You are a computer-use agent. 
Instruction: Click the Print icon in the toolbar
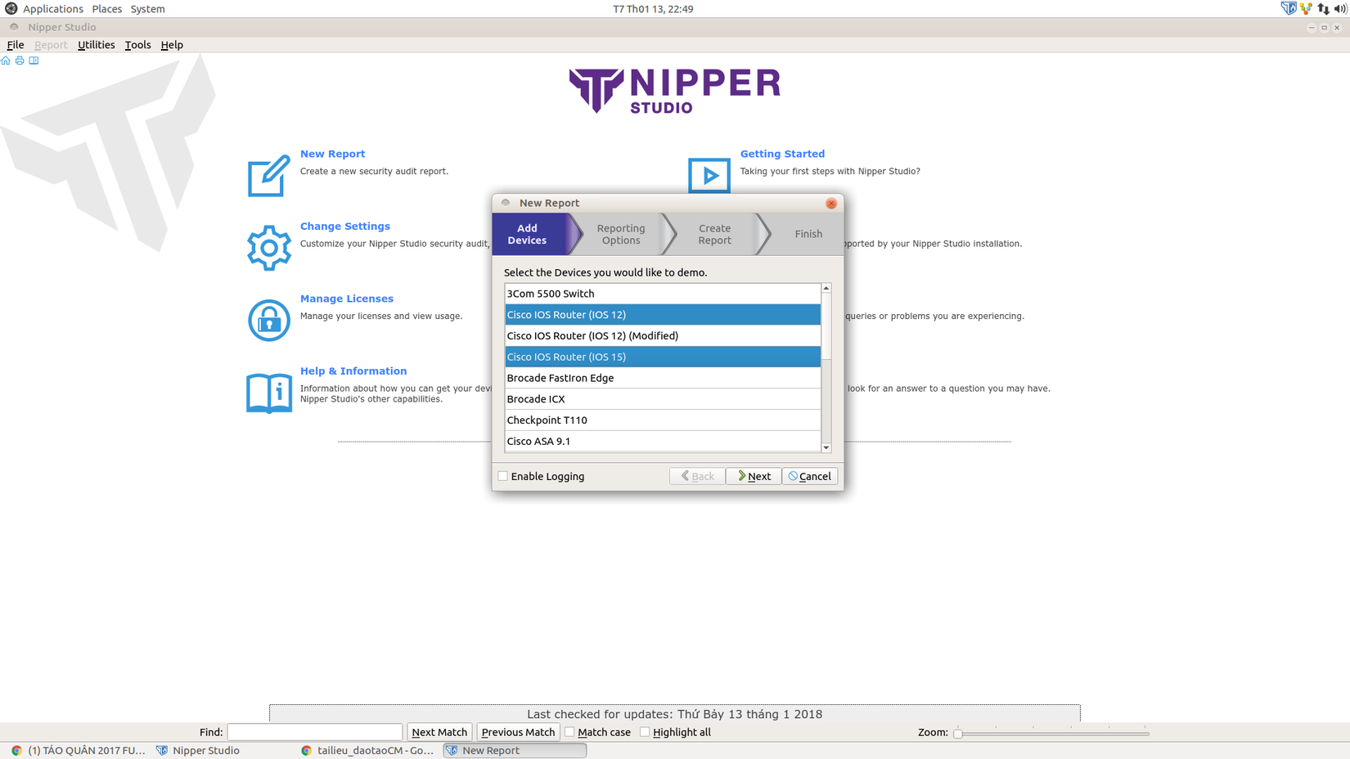click(x=19, y=61)
